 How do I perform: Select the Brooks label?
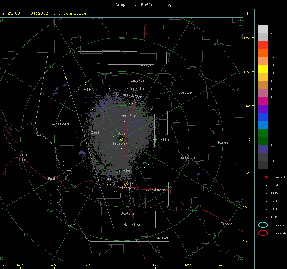[227, 224]
